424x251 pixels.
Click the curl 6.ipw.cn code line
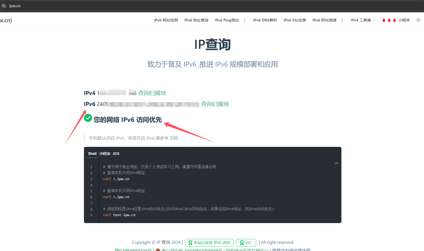click(x=116, y=197)
